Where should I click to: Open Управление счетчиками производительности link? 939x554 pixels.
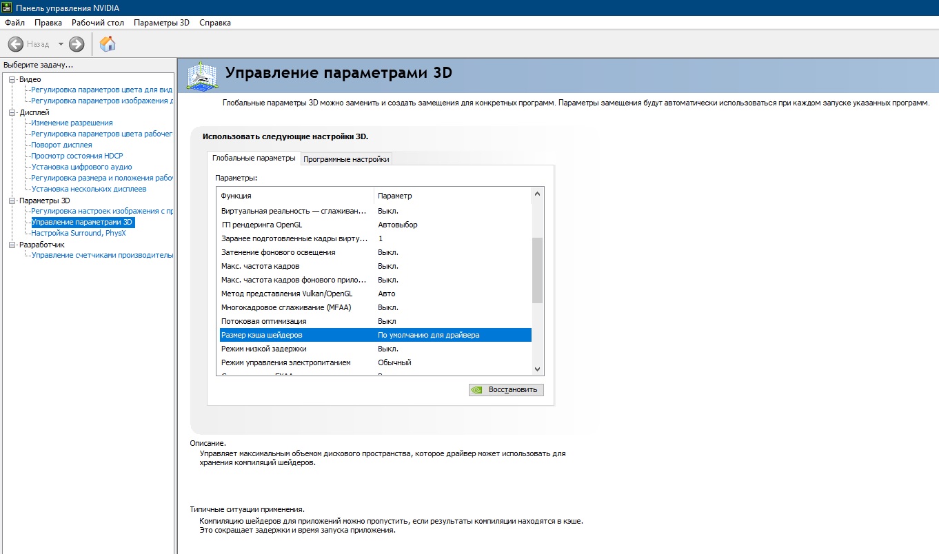pyautogui.click(x=102, y=256)
